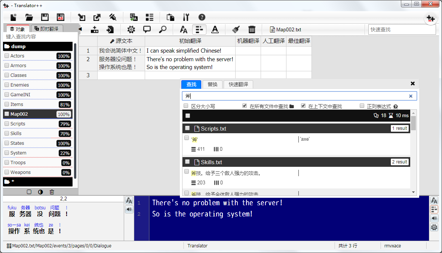Click the clipboard paste icon in the top toolbar
Screen dimensions: 442x253
pyautogui.click(x=170, y=18)
